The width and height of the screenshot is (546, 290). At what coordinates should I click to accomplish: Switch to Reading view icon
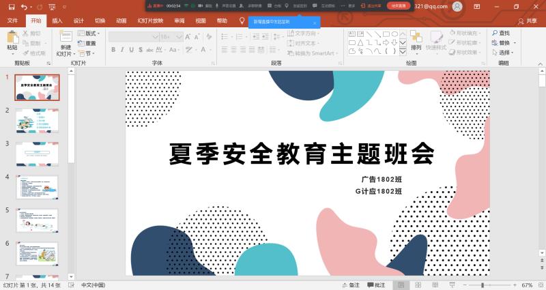pos(435,285)
